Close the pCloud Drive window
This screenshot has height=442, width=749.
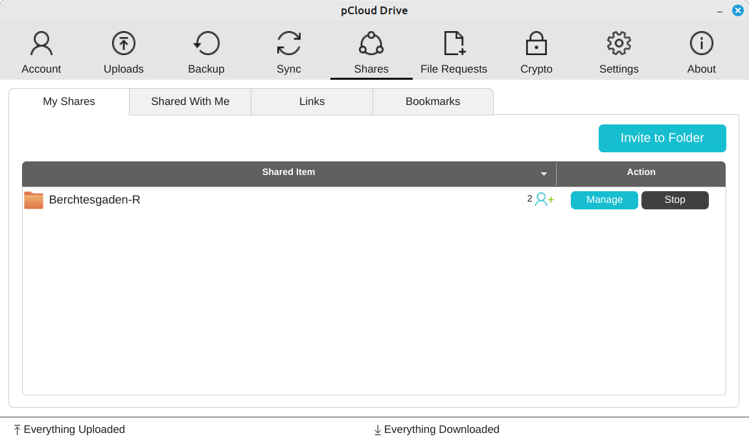tap(737, 10)
